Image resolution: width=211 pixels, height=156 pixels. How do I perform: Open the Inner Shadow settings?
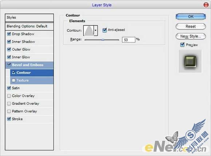coord(23,42)
